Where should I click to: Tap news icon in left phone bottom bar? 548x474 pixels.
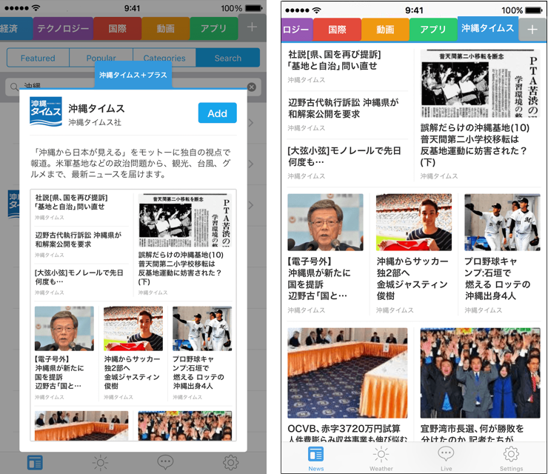click(35, 462)
